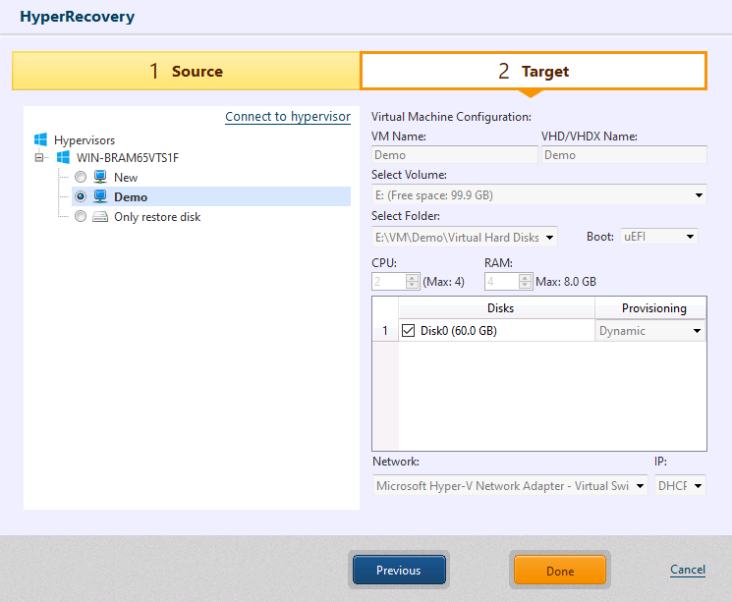Screen dimensions: 732x602
Task: Click the monitor icon next to New
Action: 100,178
